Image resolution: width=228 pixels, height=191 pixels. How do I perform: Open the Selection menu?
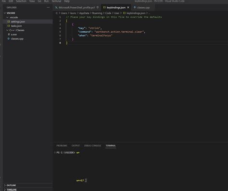pos(21,1)
